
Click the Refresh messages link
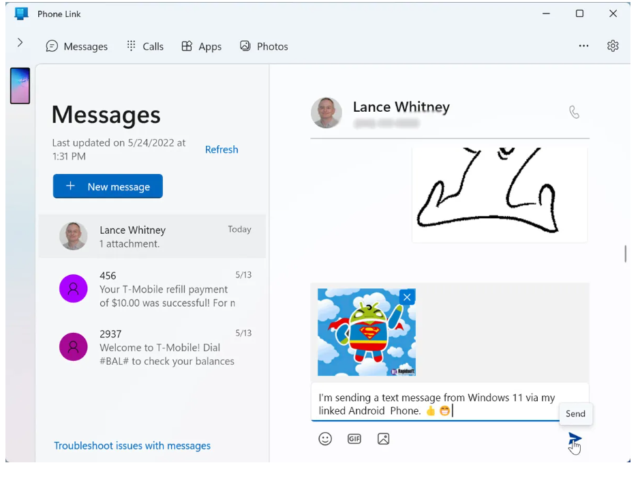[x=222, y=150]
